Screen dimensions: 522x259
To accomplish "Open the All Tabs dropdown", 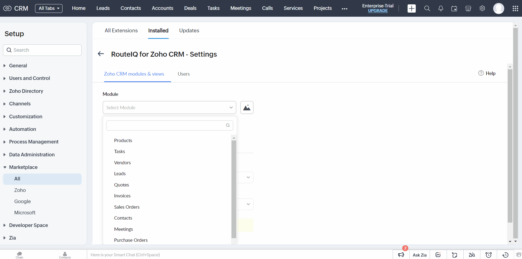I will pyautogui.click(x=49, y=8).
